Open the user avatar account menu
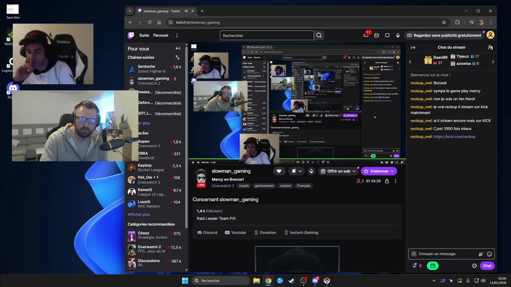The height and width of the screenshot is (287, 511). point(491,35)
